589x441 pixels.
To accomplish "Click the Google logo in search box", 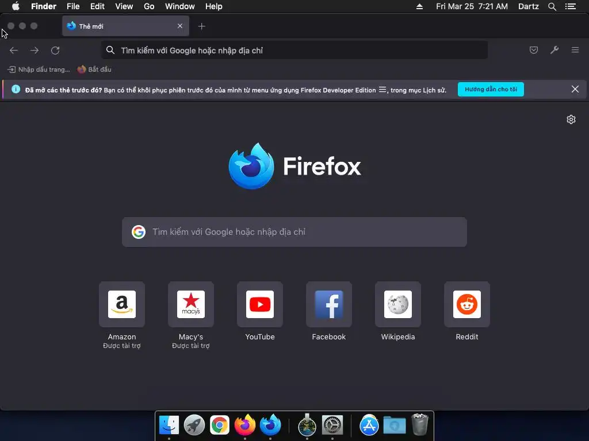I will pyautogui.click(x=139, y=232).
